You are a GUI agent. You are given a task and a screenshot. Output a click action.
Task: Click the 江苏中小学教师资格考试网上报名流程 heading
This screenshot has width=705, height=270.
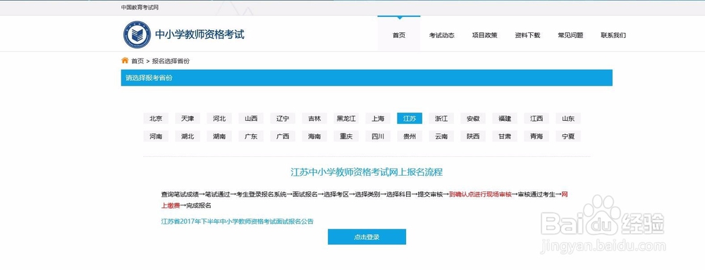tap(367, 172)
